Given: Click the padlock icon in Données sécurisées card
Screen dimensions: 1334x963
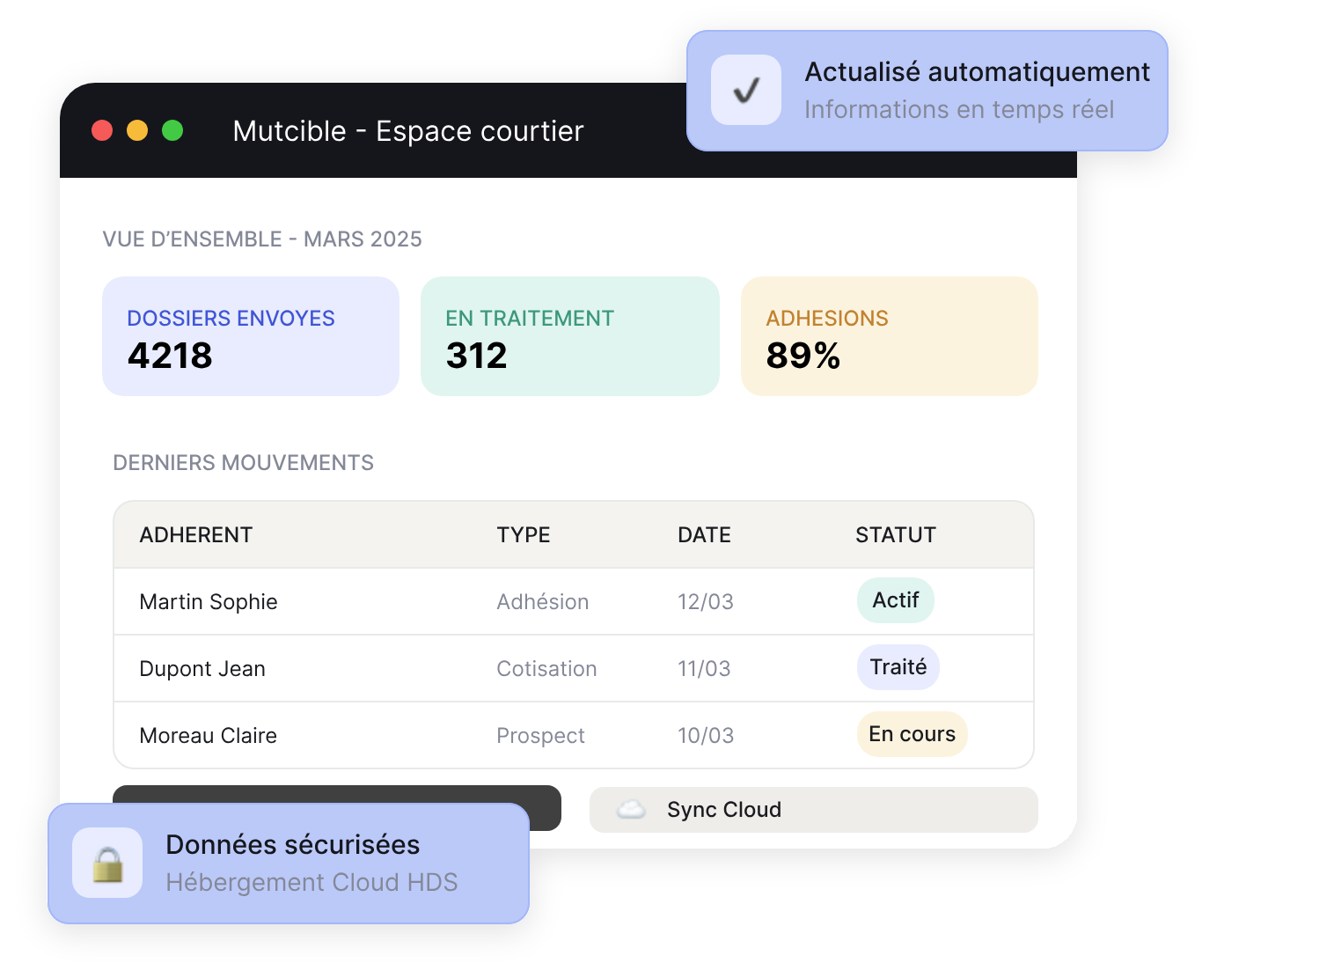Looking at the screenshot, I should click(x=107, y=863).
